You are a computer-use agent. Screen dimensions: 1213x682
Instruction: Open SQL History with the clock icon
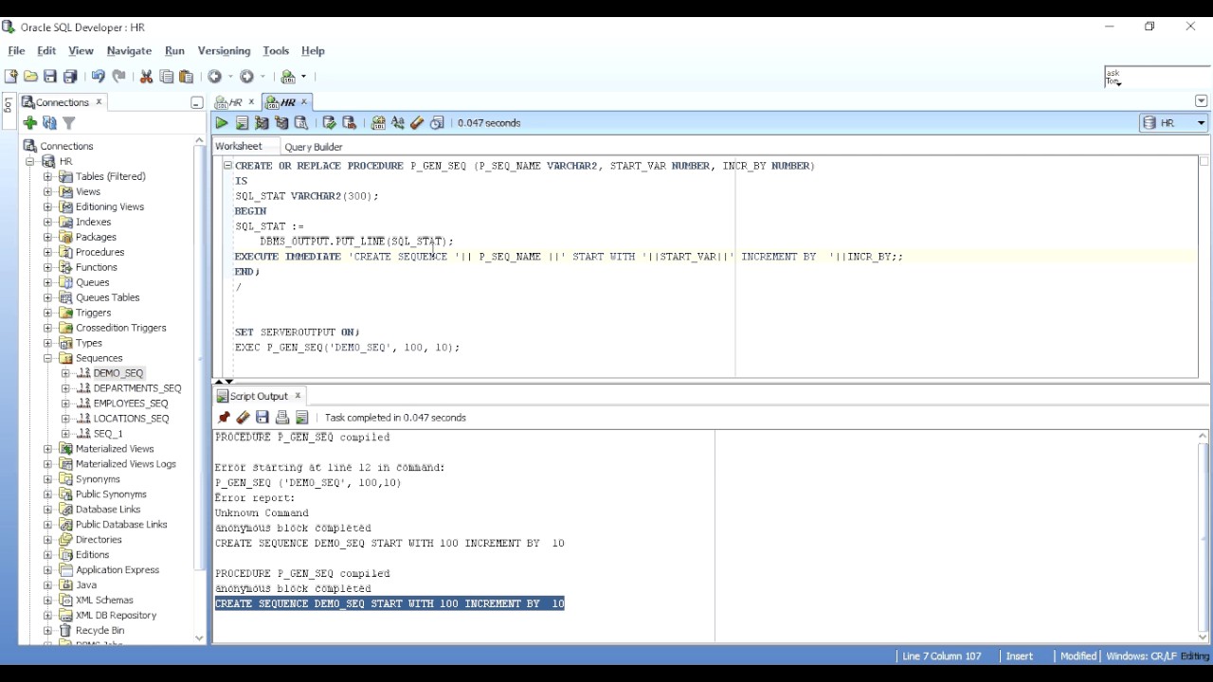click(437, 123)
